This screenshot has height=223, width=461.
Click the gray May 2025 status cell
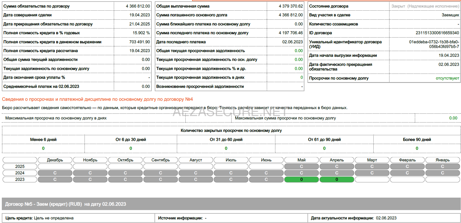tap(302, 167)
